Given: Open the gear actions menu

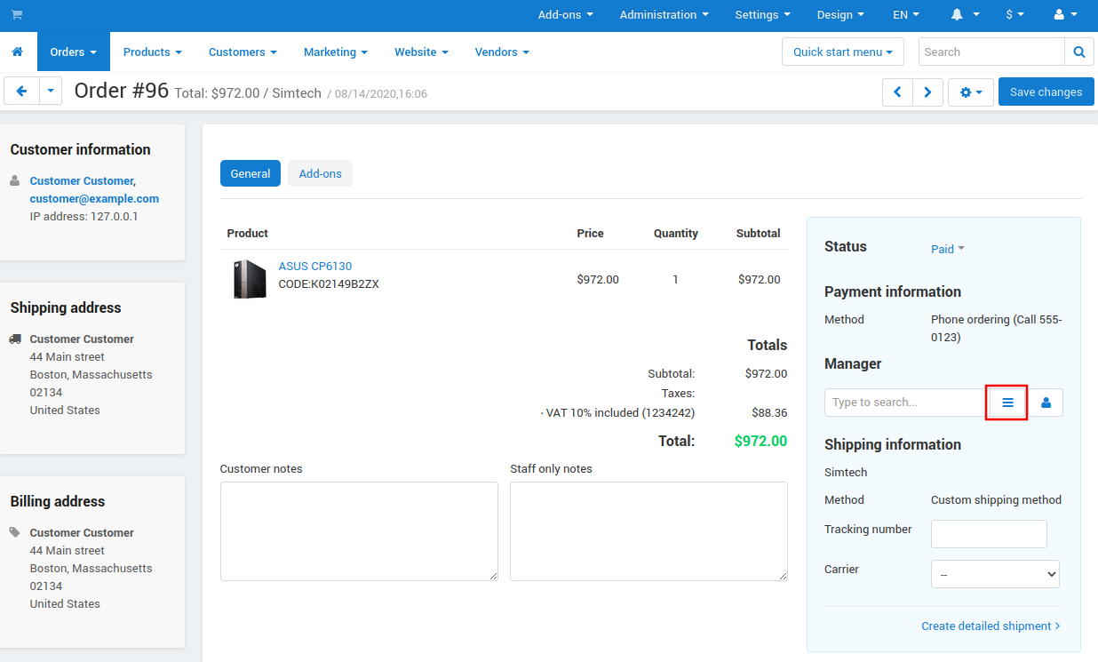Looking at the screenshot, I should click(971, 92).
